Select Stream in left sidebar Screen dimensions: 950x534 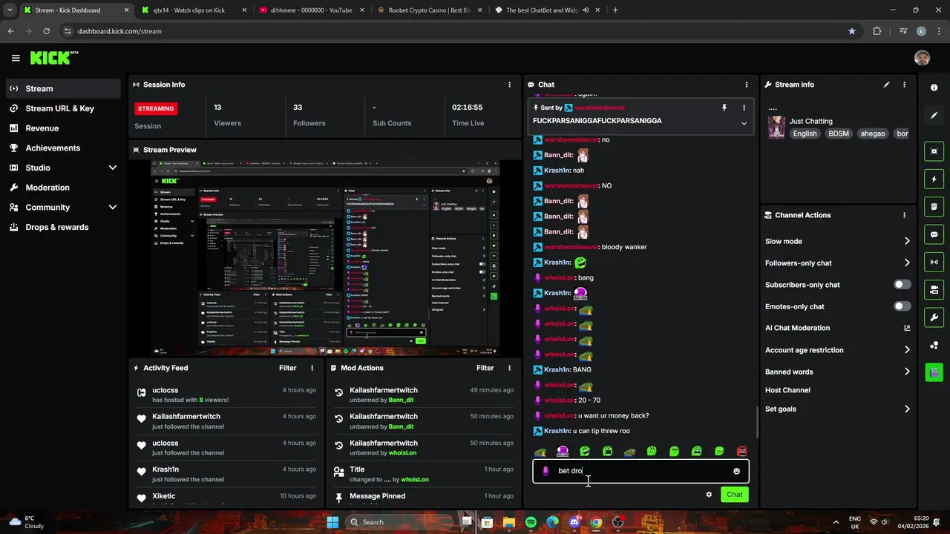pyautogui.click(x=64, y=88)
